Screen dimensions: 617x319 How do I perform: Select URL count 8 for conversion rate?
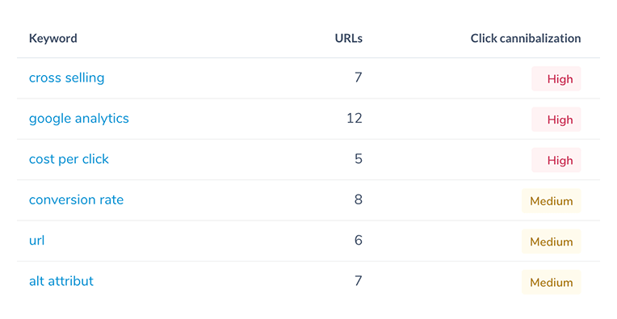pos(358,199)
